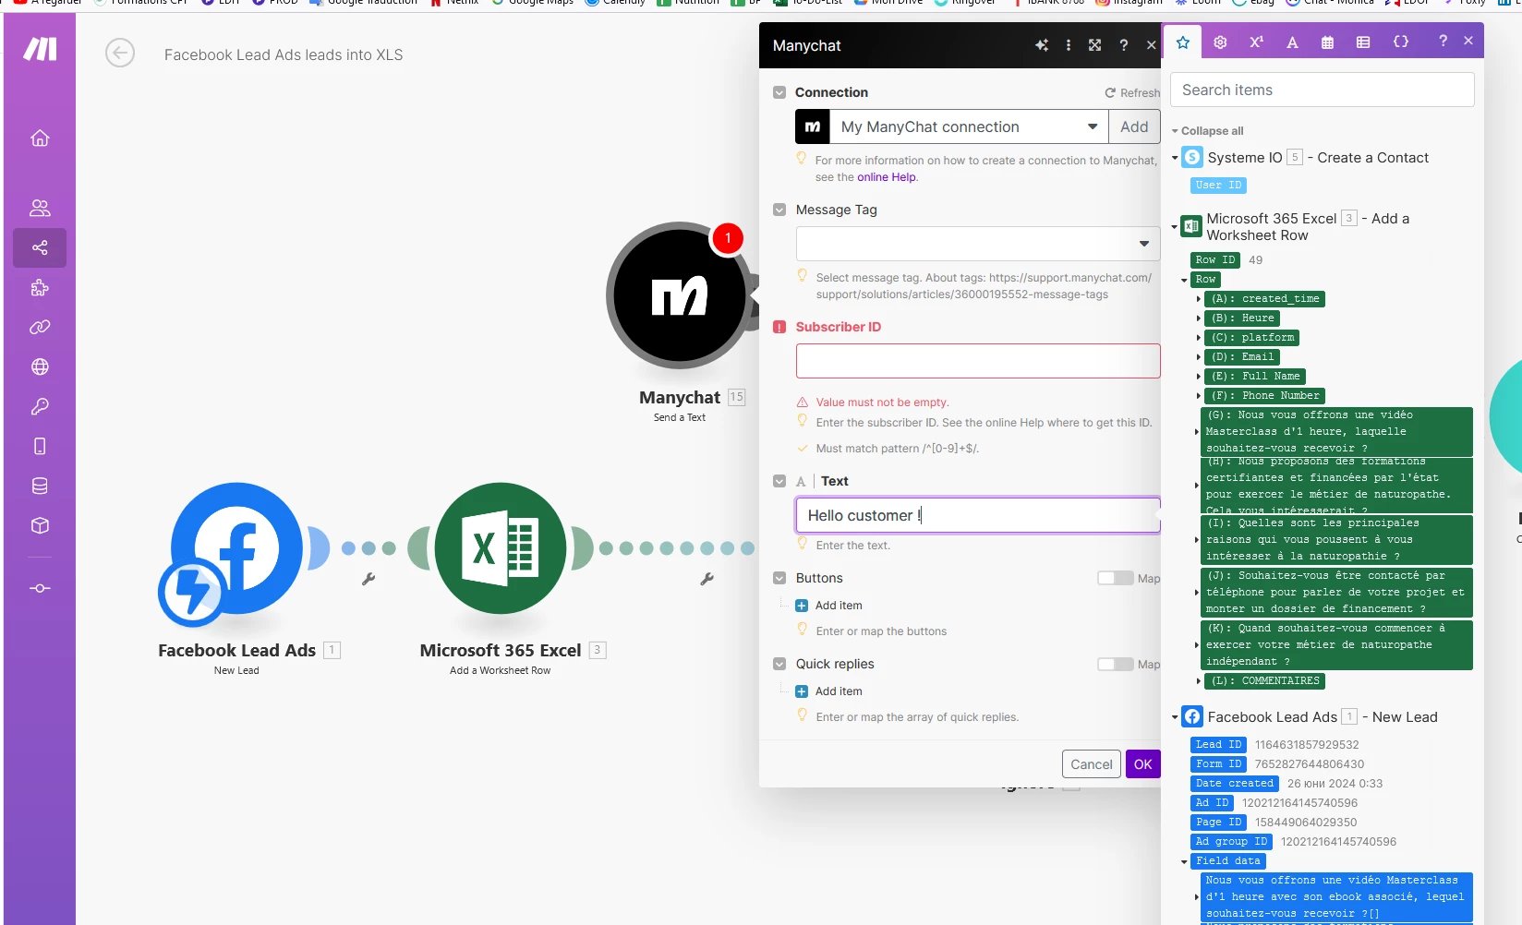Open the Templates puzzle icon in the sidebar
This screenshot has width=1522, height=925.
pos(40,287)
